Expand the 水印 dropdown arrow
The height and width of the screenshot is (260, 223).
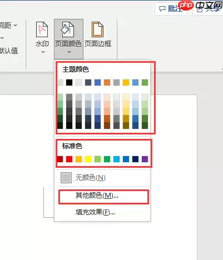pos(43,52)
